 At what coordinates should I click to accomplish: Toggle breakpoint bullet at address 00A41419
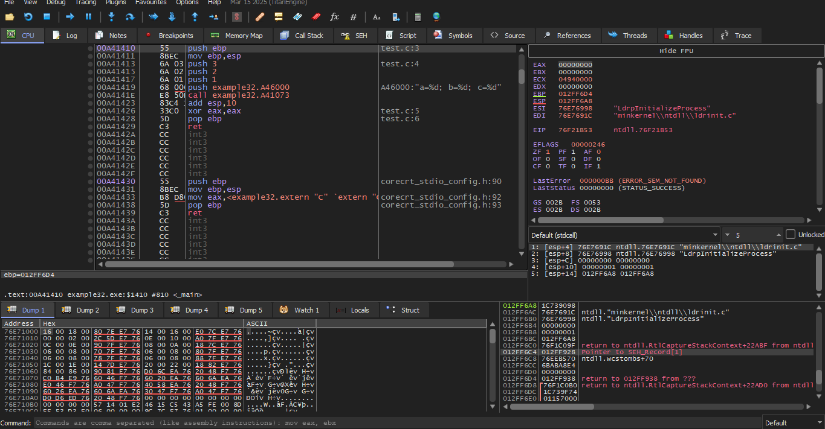(x=91, y=87)
